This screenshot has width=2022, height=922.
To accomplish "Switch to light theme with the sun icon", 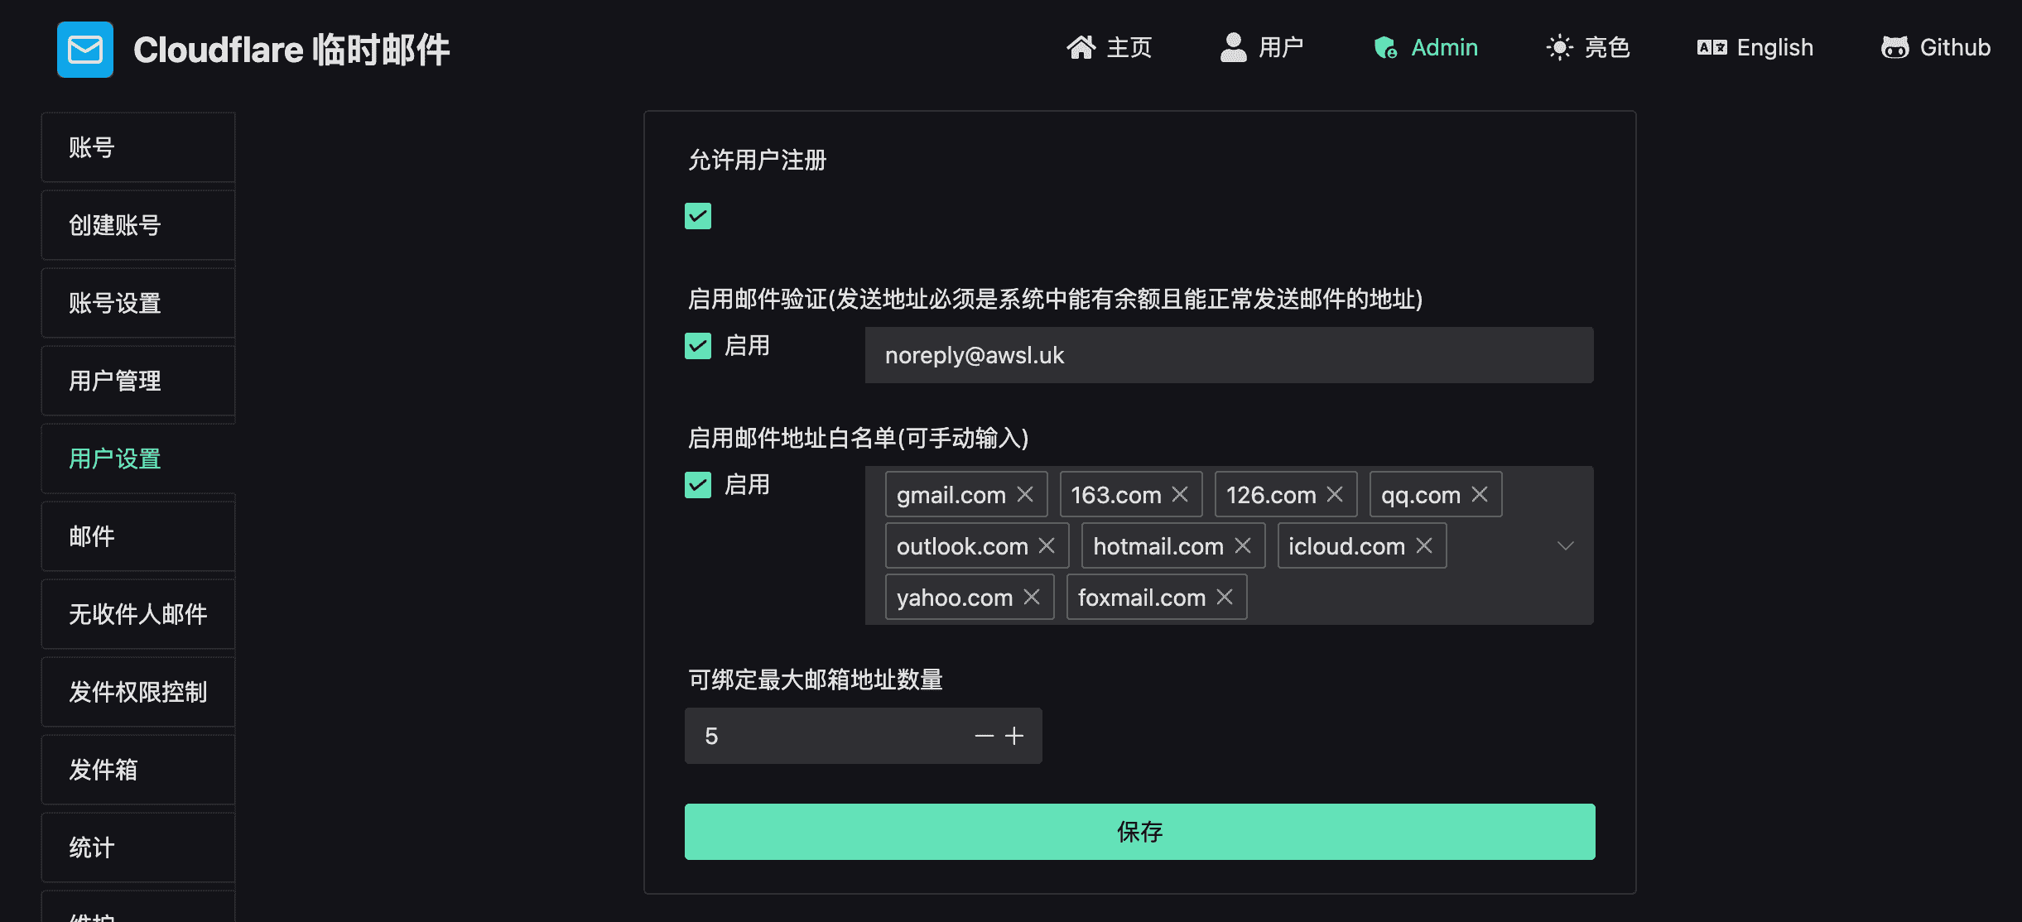I will click(x=1559, y=48).
